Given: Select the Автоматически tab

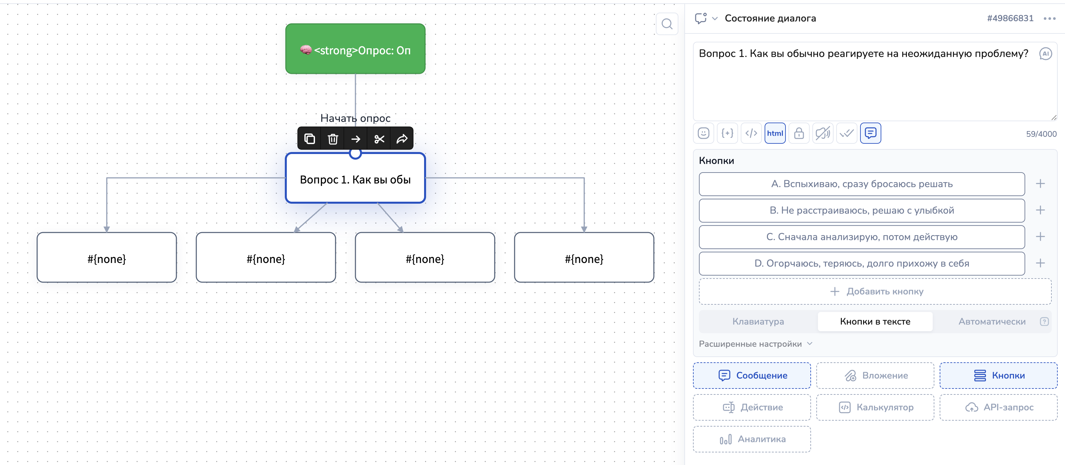Looking at the screenshot, I should [x=991, y=321].
